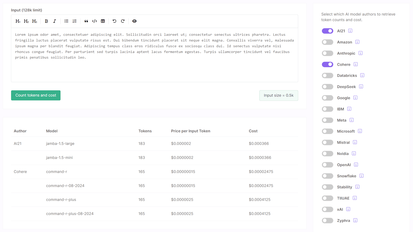
Task: Open info icon next to Microsoft
Action: 360,131
